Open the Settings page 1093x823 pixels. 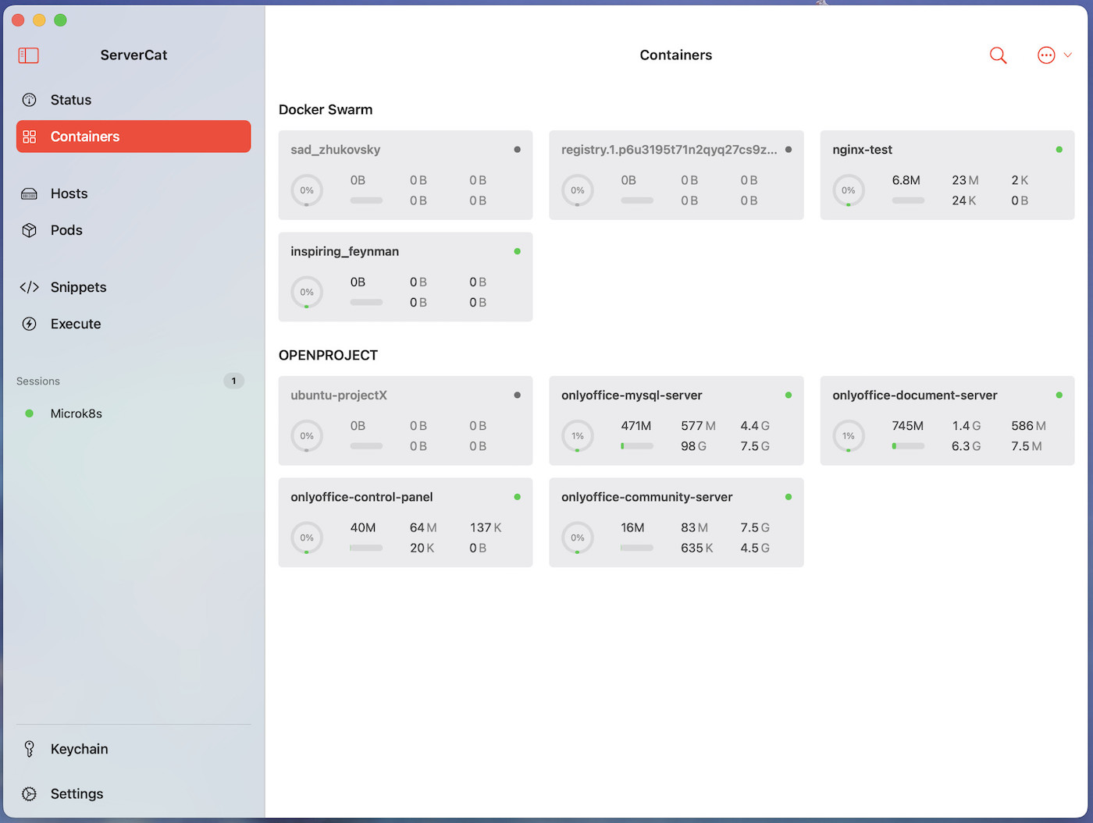[77, 793]
